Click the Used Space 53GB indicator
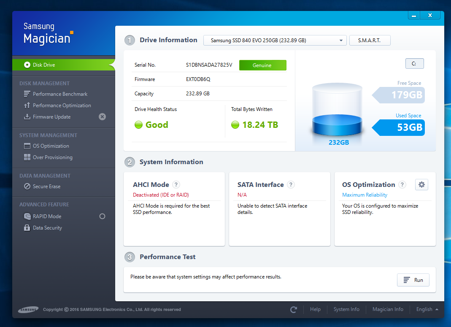The image size is (451, 327). pyautogui.click(x=398, y=127)
